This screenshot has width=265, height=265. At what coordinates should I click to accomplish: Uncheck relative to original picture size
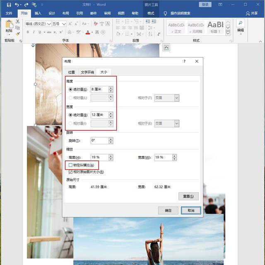click(x=70, y=172)
